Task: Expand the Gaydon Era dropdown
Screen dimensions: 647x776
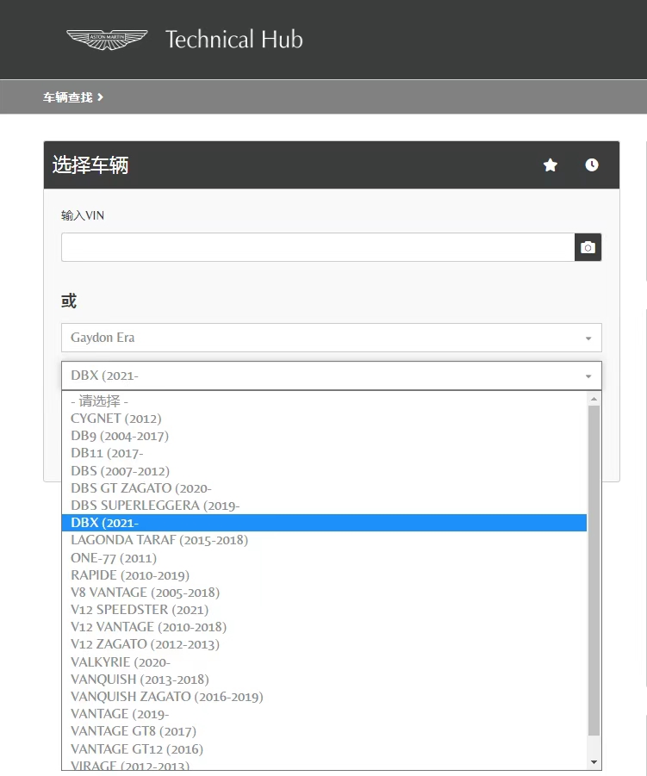Action: coord(331,338)
